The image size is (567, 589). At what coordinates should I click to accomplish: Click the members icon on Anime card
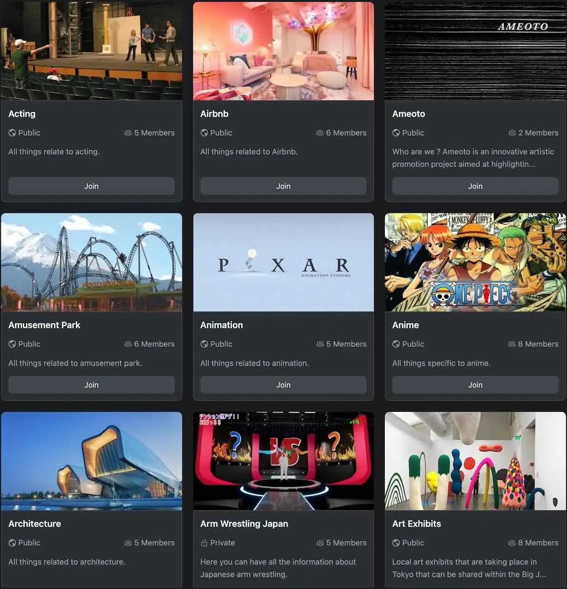tap(512, 344)
